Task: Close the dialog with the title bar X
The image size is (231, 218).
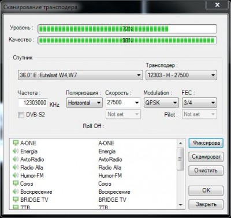Action: [217, 5]
